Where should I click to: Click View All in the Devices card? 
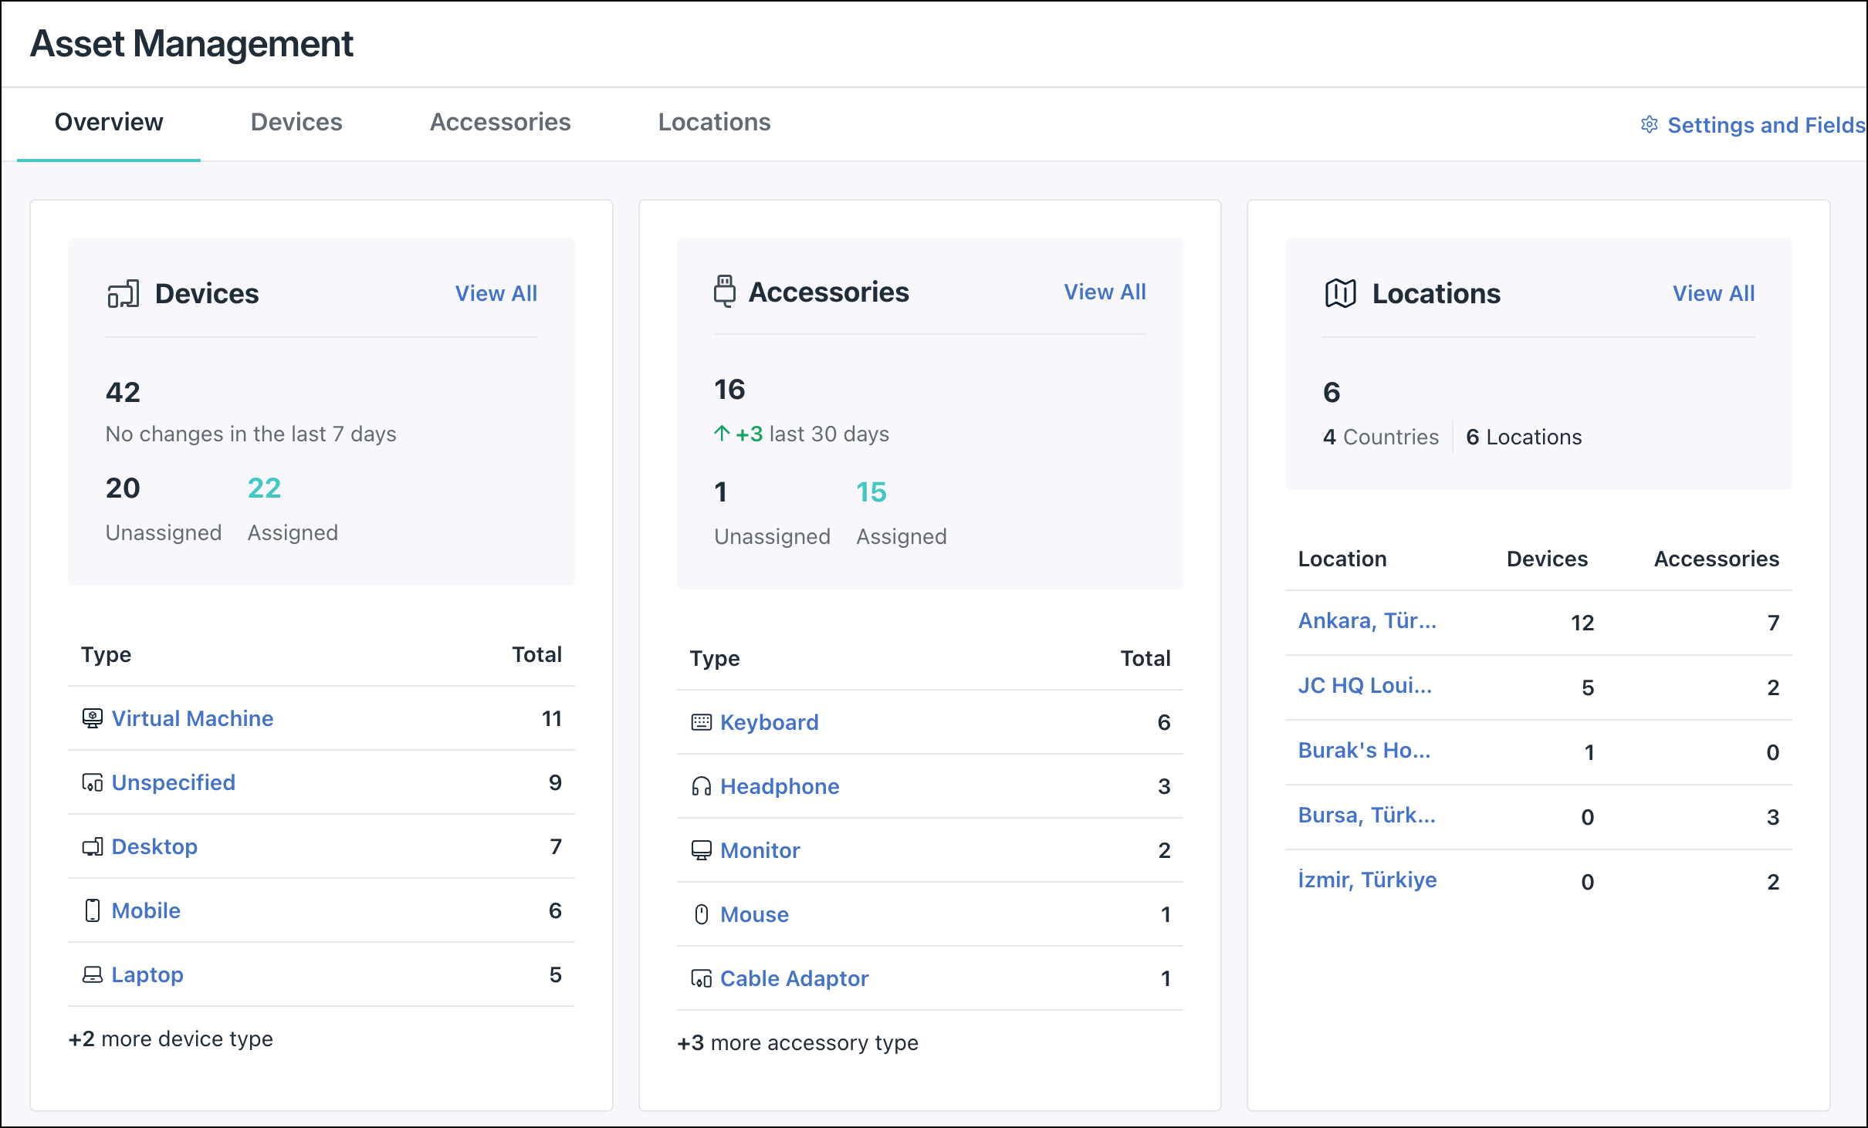tap(496, 293)
